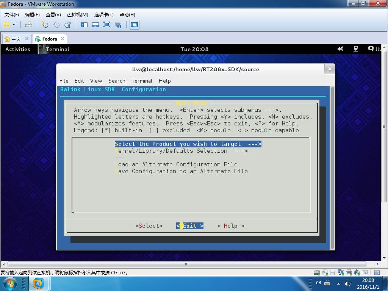This screenshot has height=291, width=388.
Task: Take a VM snapshot with the clock-star icon
Action: [x=45, y=25]
